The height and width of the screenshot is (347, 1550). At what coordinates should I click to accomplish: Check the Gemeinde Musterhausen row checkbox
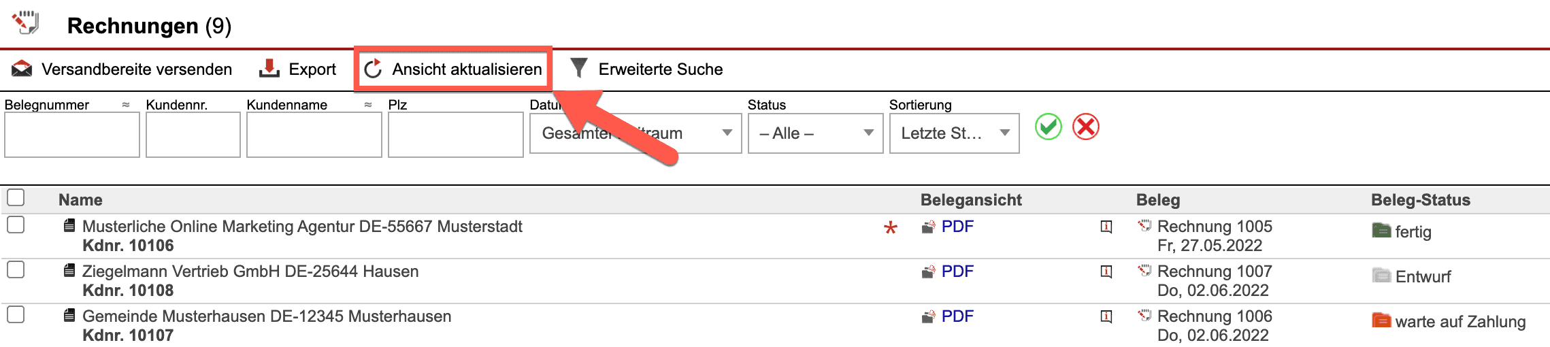16,314
